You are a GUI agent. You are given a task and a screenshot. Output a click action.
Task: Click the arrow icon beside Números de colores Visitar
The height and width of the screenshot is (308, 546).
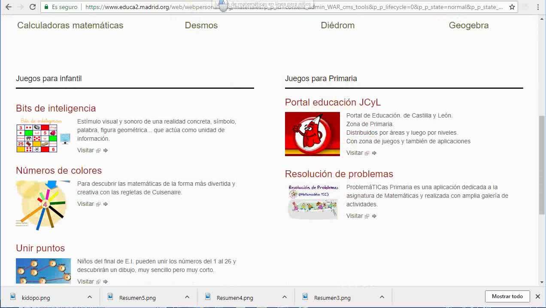106,204
